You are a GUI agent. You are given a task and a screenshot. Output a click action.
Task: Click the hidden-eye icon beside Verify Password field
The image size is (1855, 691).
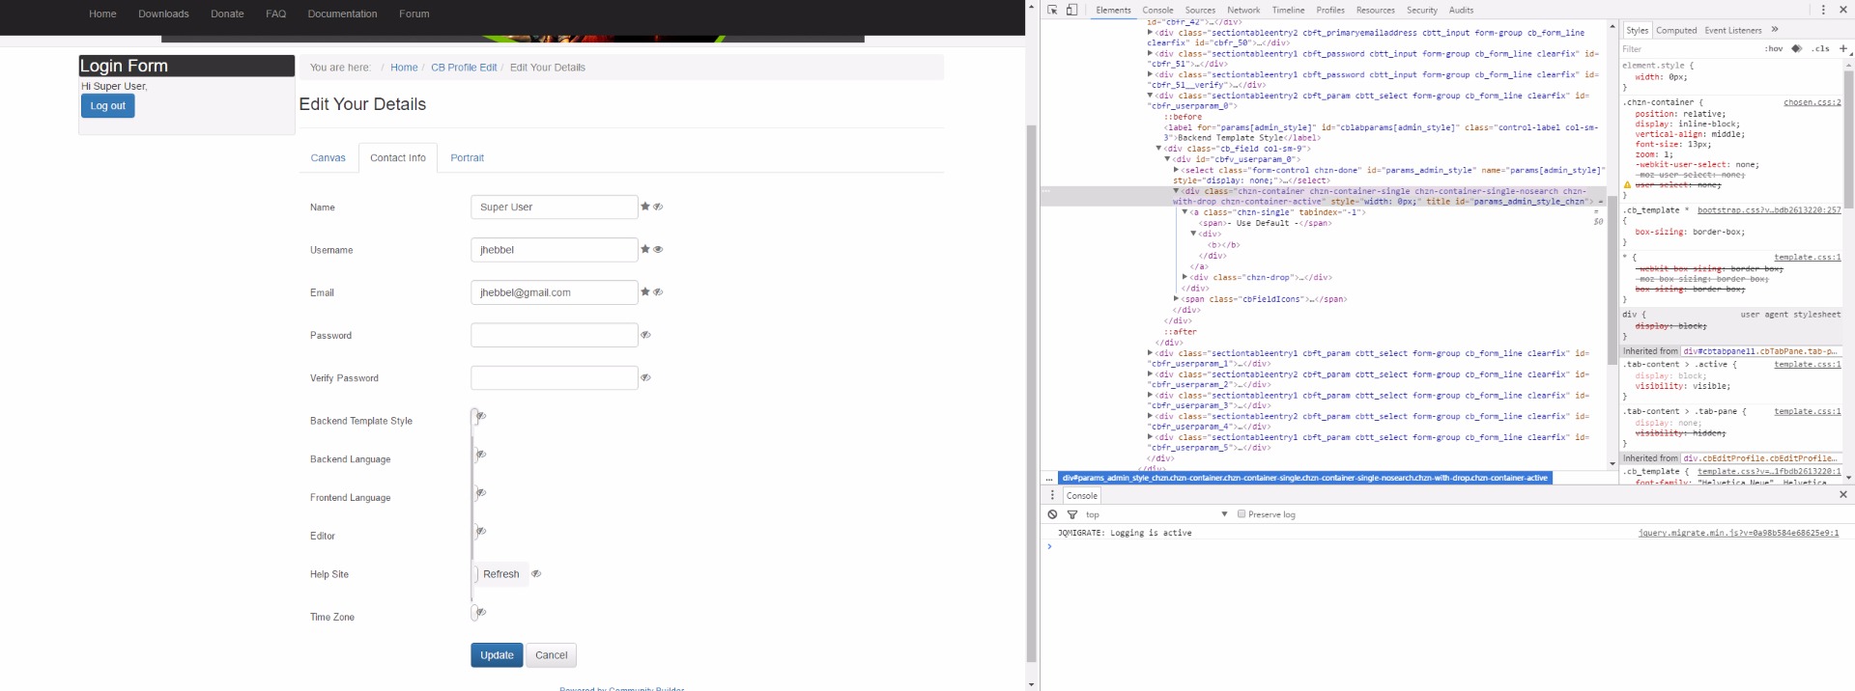[x=645, y=377]
